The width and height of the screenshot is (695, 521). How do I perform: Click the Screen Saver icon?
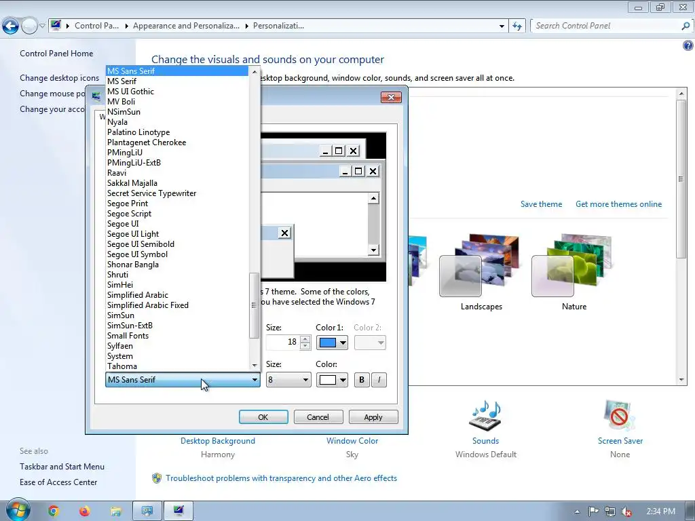(620, 415)
